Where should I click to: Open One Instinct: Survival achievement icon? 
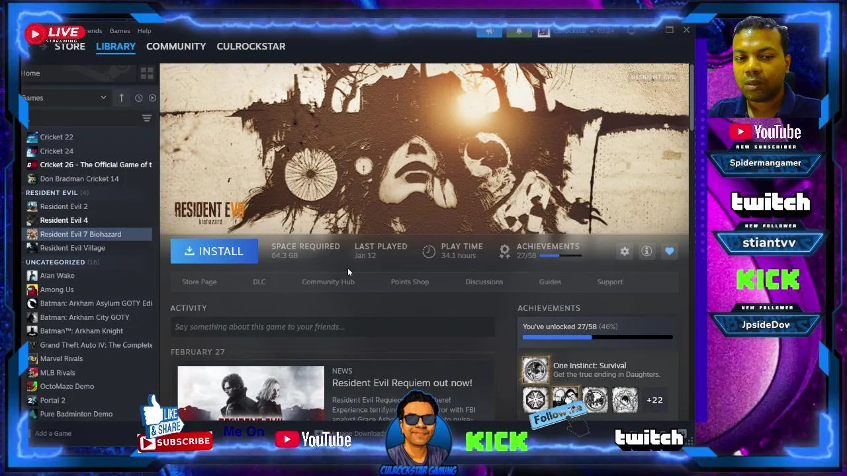tap(535, 370)
